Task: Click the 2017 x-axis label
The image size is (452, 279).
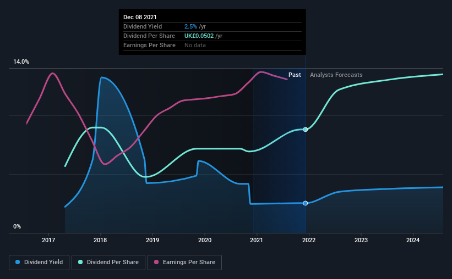Action: (48, 240)
